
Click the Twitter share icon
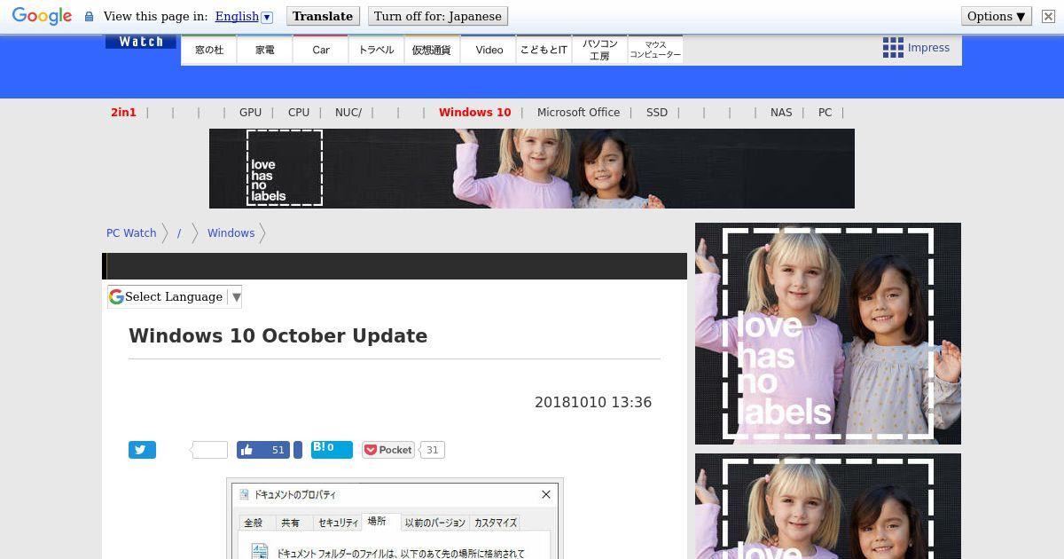click(142, 450)
